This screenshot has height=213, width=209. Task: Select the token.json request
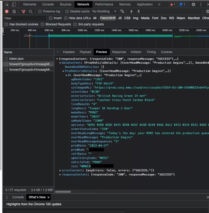(x=17, y=59)
